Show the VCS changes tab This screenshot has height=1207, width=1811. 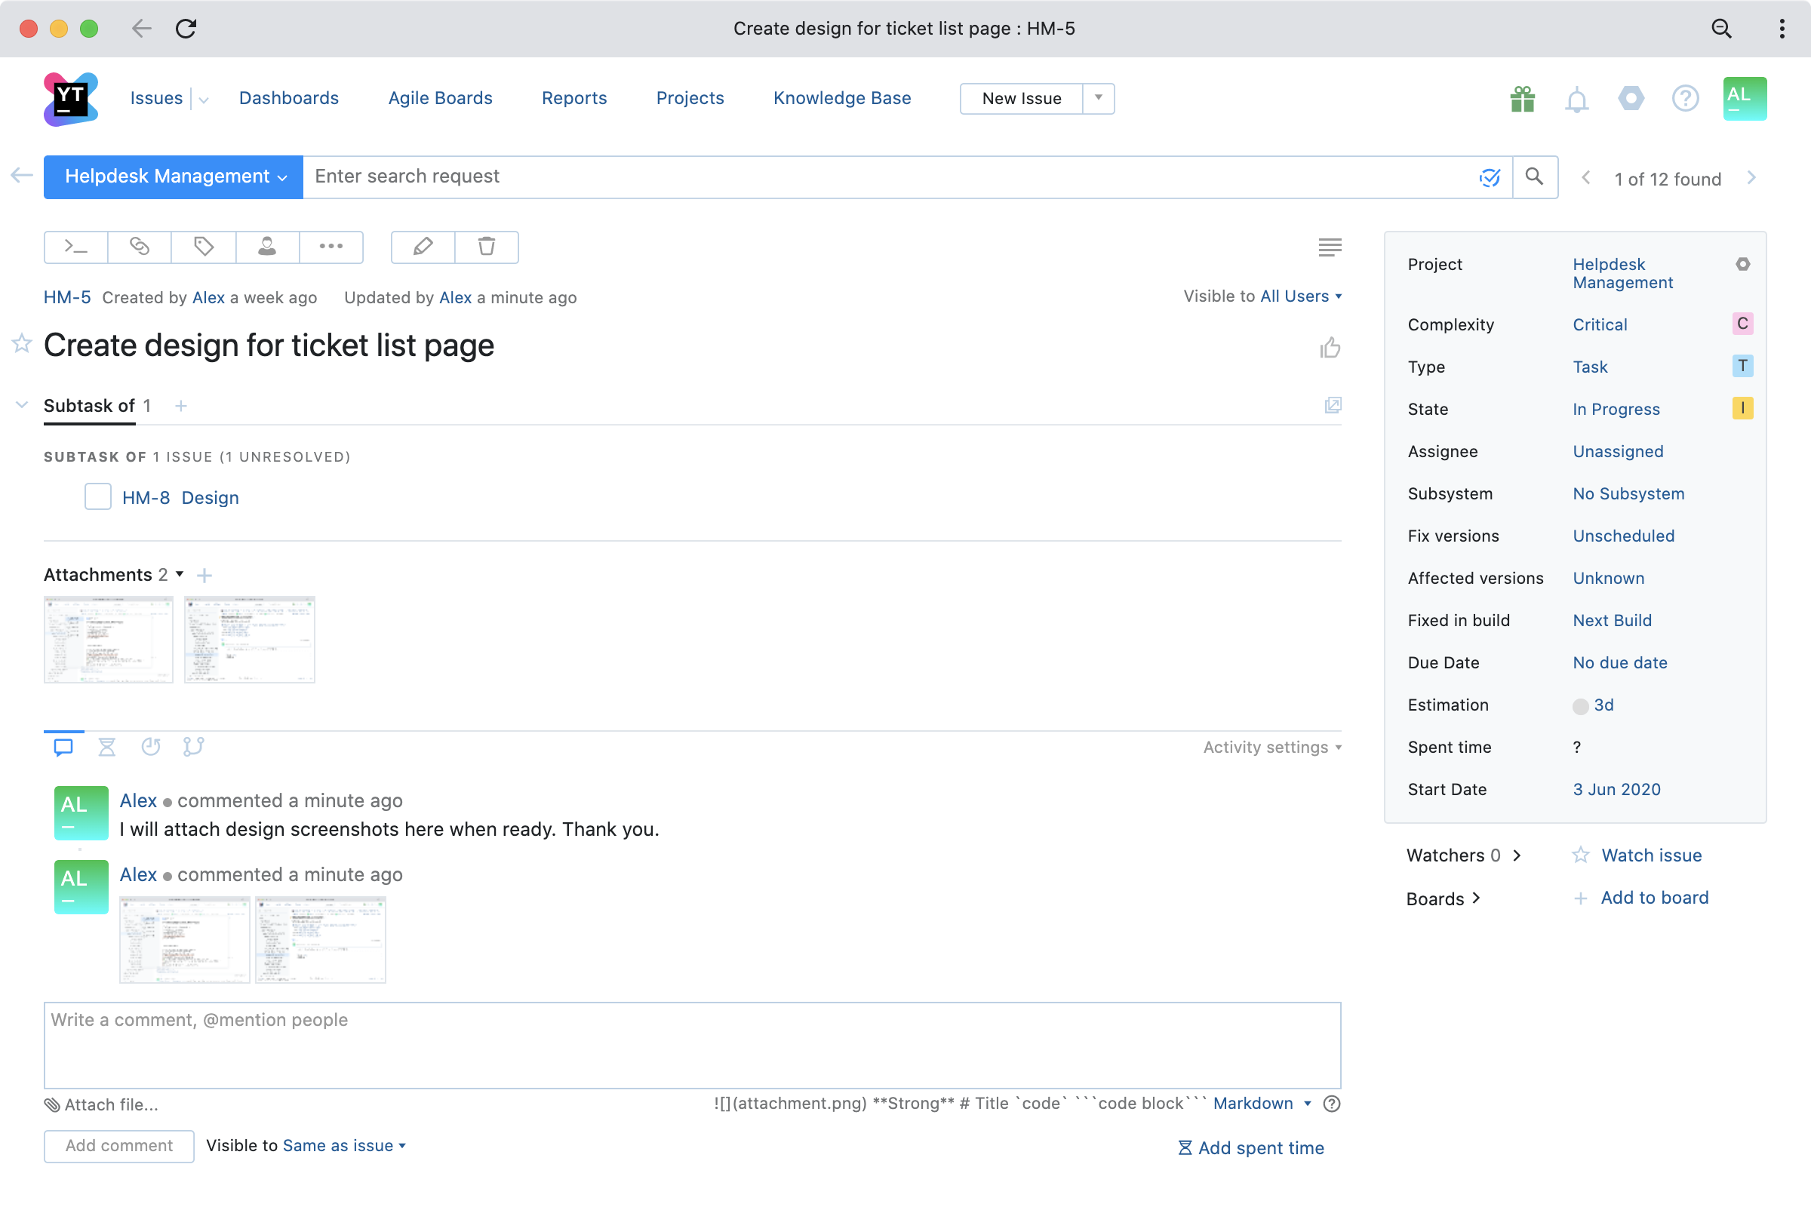tap(193, 748)
